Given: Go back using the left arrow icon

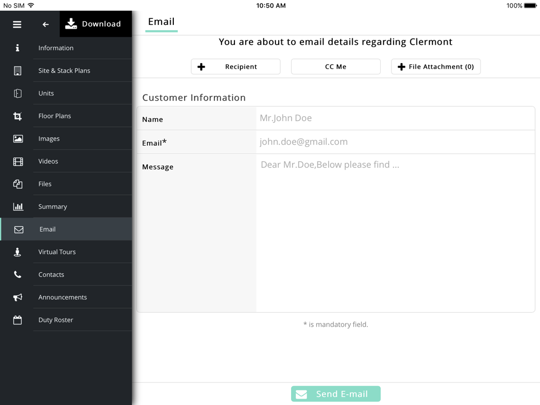Looking at the screenshot, I should tap(45, 24).
